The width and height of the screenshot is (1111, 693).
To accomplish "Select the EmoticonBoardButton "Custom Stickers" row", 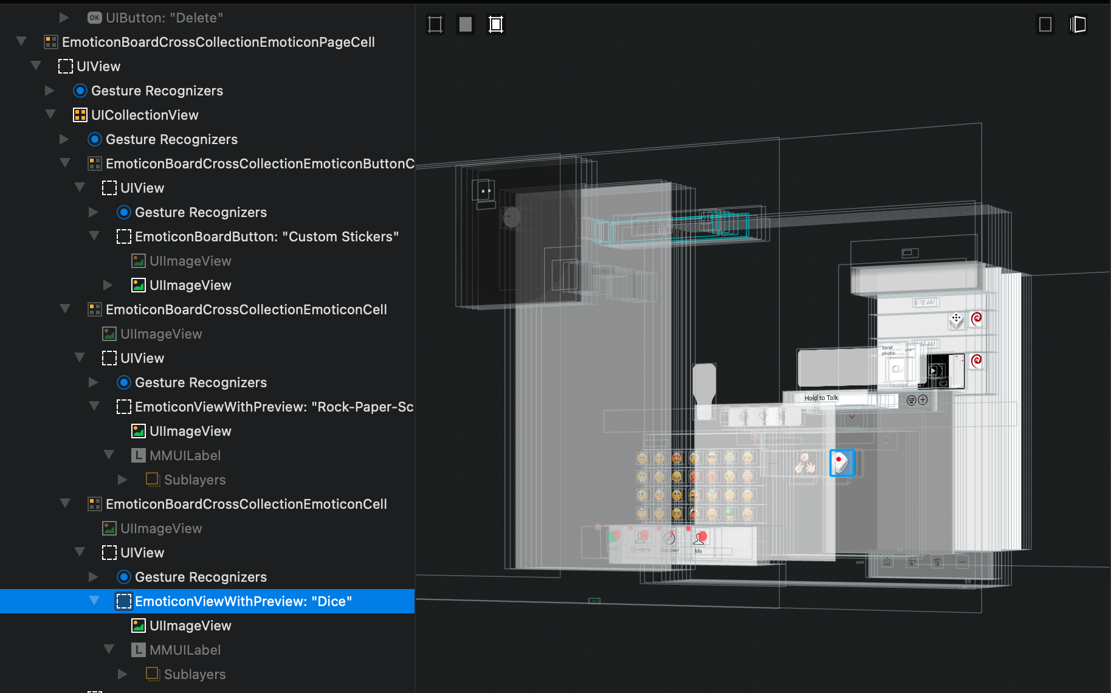I will [x=207, y=236].
